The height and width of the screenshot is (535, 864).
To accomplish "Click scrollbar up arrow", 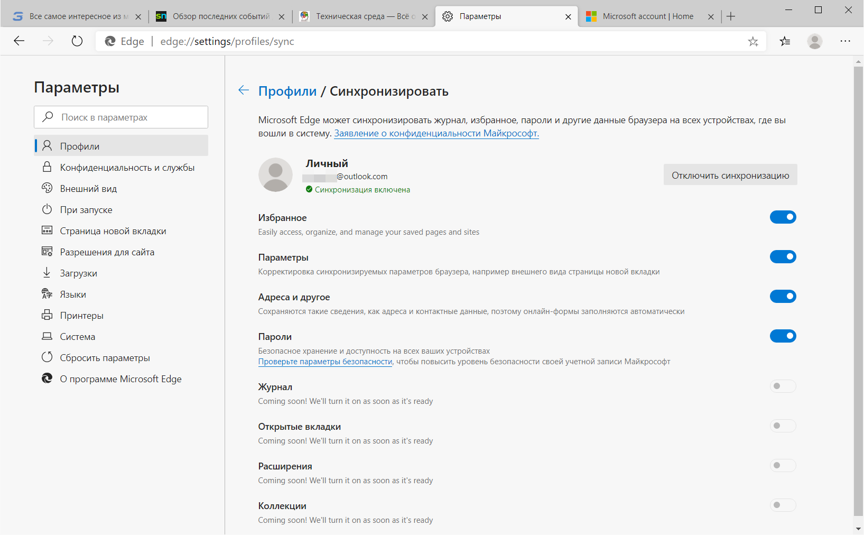I will [858, 61].
